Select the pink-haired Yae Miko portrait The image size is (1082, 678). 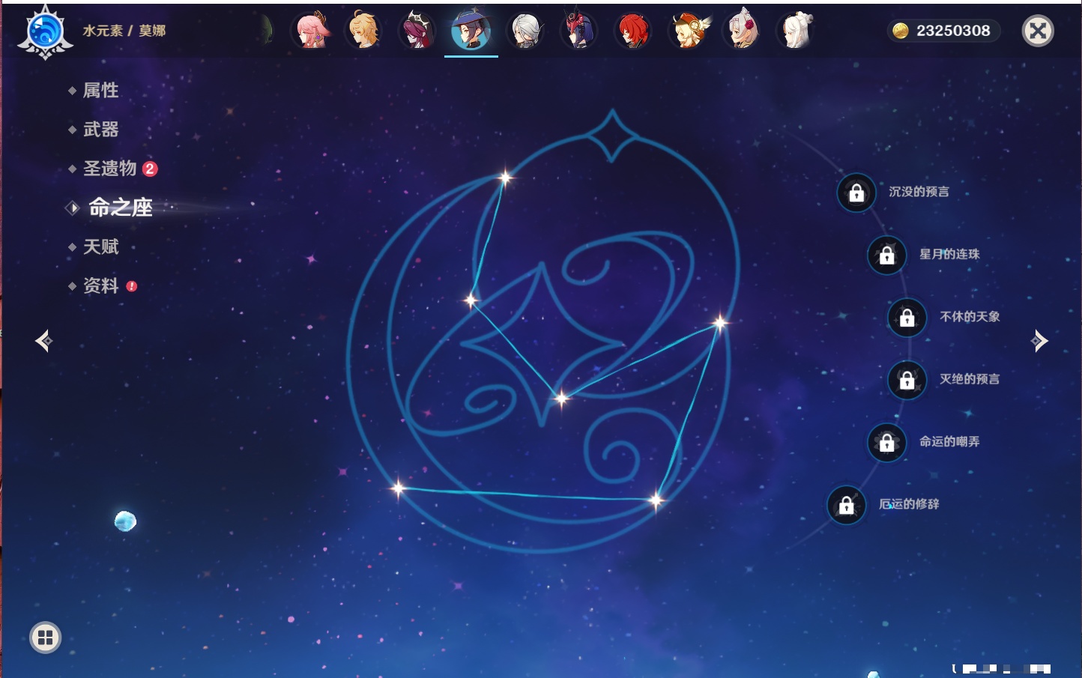click(x=311, y=31)
